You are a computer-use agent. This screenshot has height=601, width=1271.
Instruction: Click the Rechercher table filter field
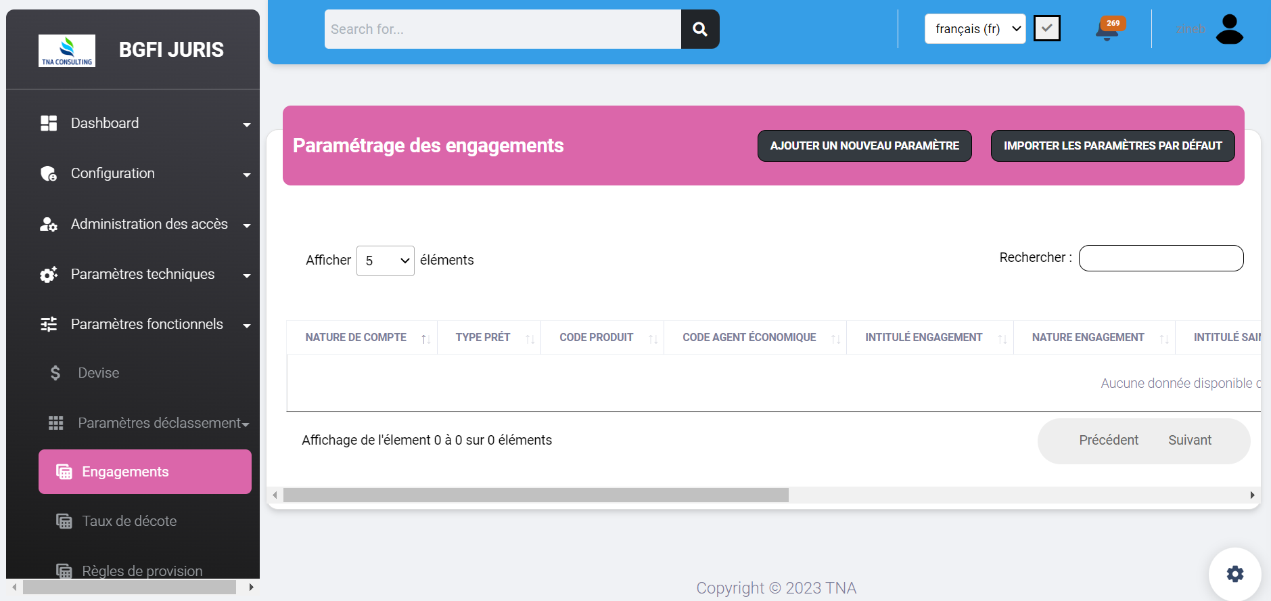(x=1161, y=258)
